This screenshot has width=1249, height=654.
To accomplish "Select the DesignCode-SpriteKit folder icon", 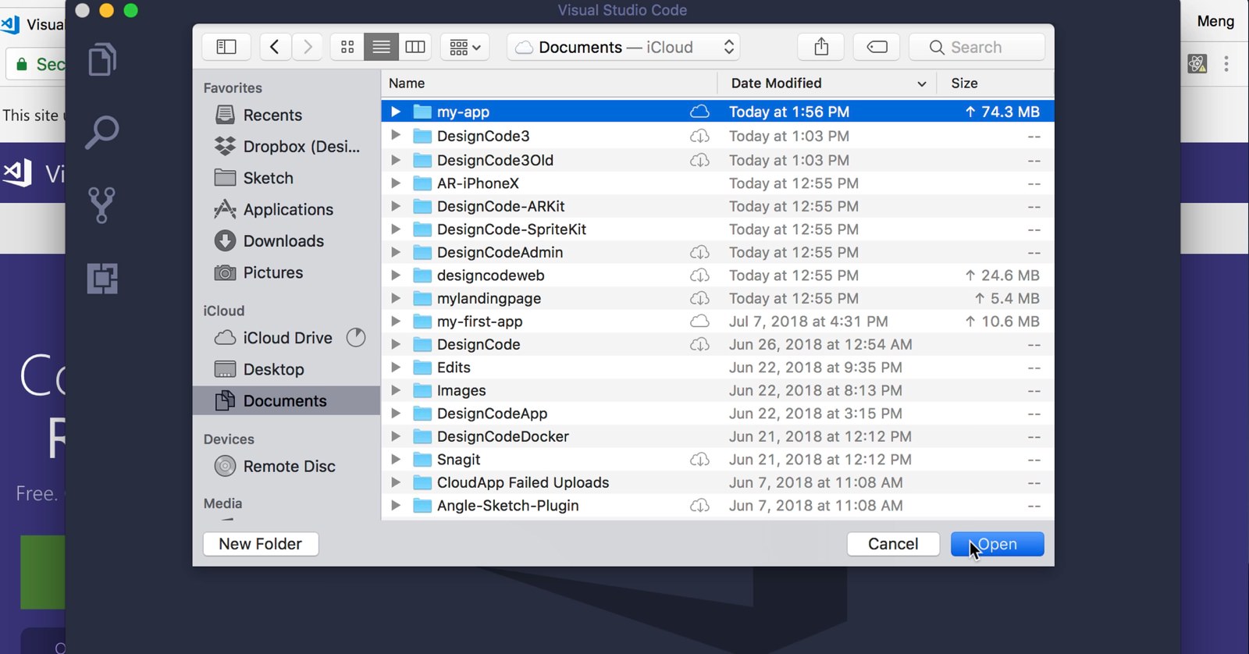I will click(x=422, y=229).
